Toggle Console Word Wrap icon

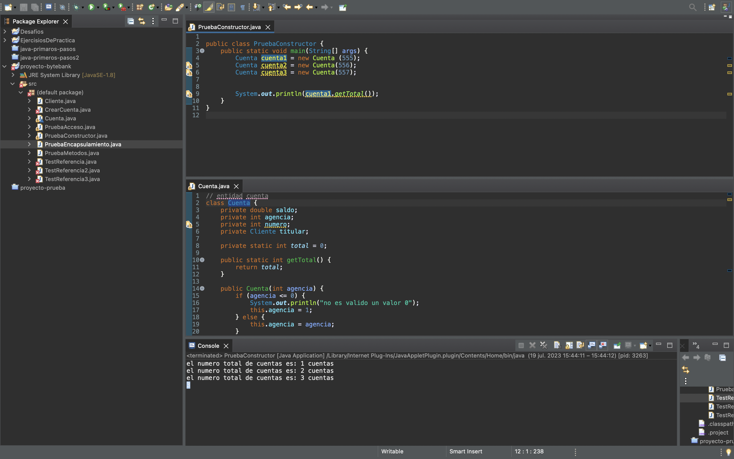click(580, 345)
